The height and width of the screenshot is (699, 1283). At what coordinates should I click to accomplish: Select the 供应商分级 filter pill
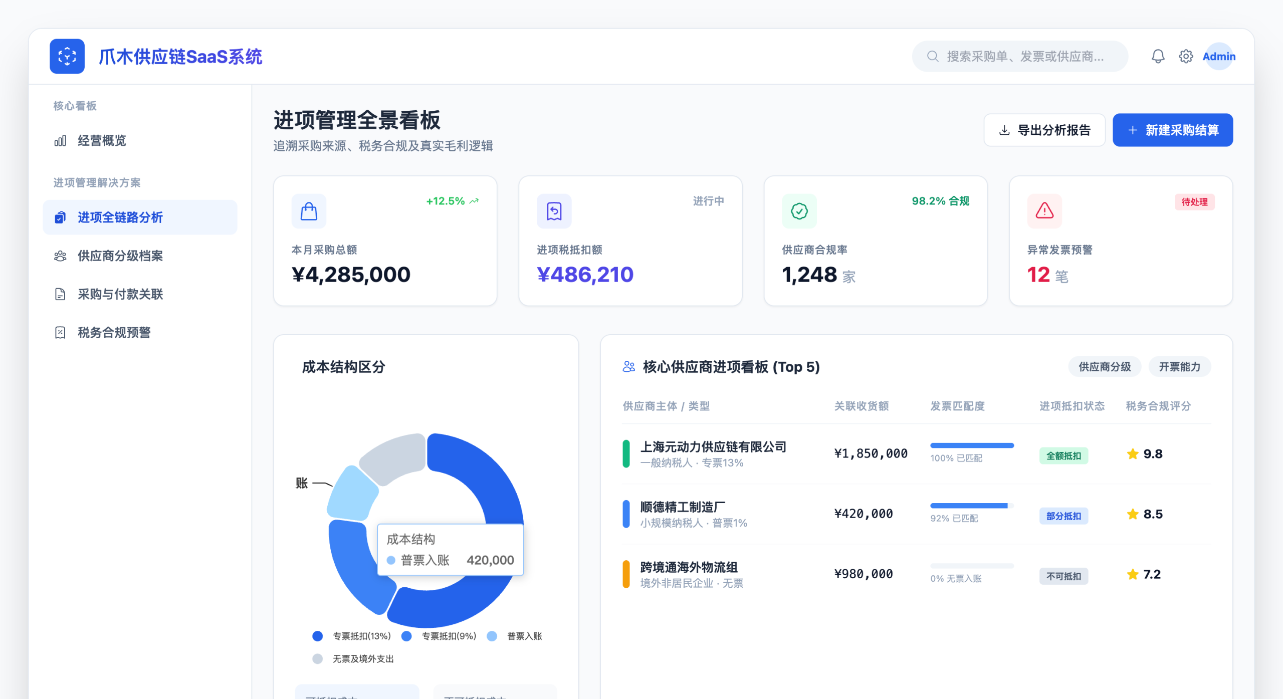(x=1104, y=367)
